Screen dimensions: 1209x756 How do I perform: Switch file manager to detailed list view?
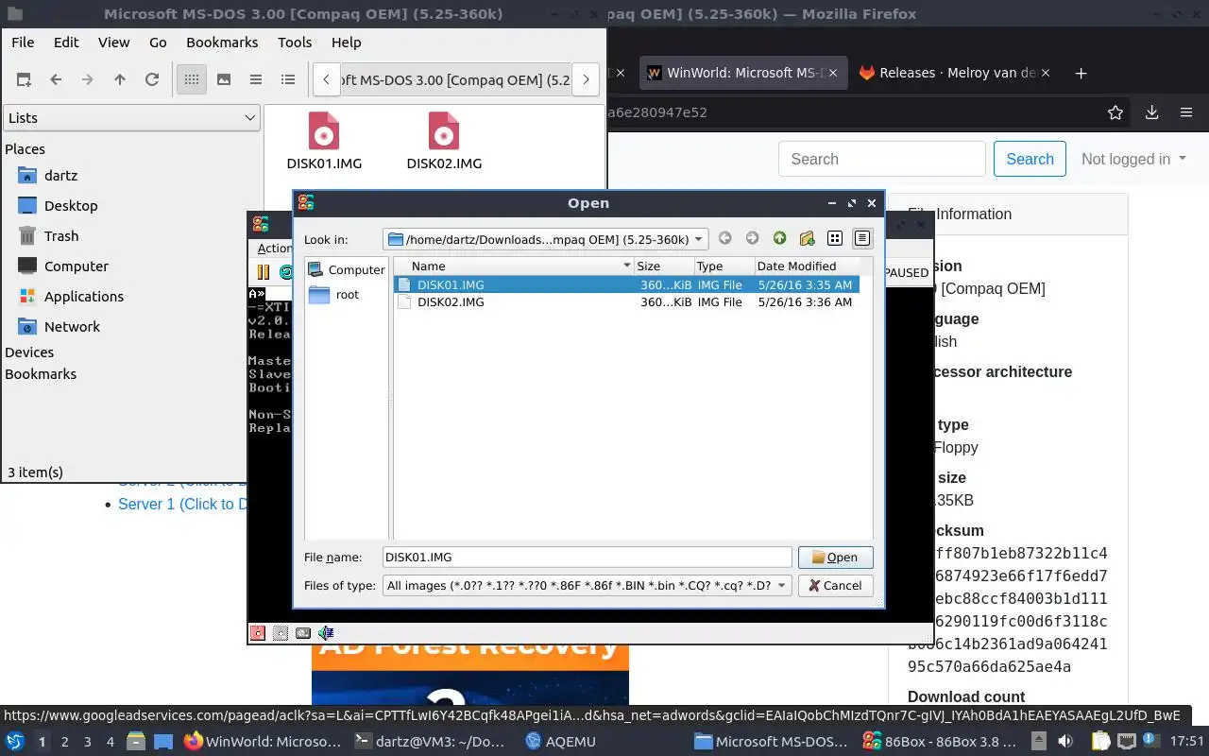click(288, 80)
